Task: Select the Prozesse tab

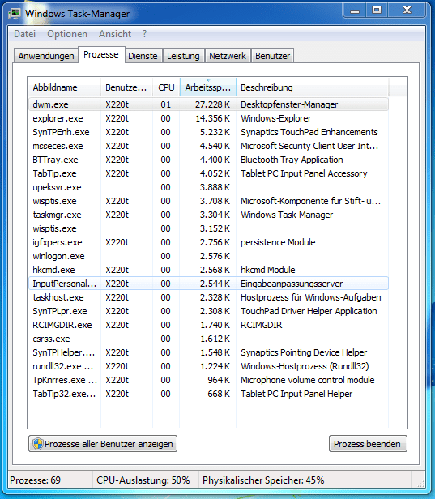Action: click(x=101, y=55)
